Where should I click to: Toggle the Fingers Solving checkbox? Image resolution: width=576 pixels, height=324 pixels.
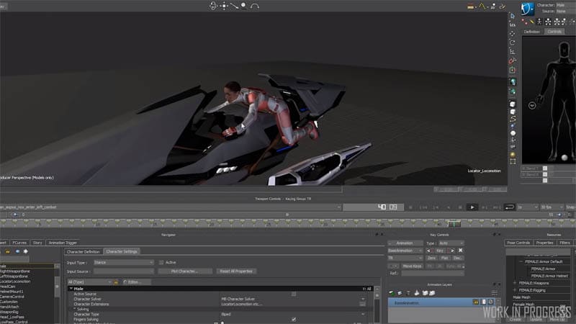(x=294, y=319)
